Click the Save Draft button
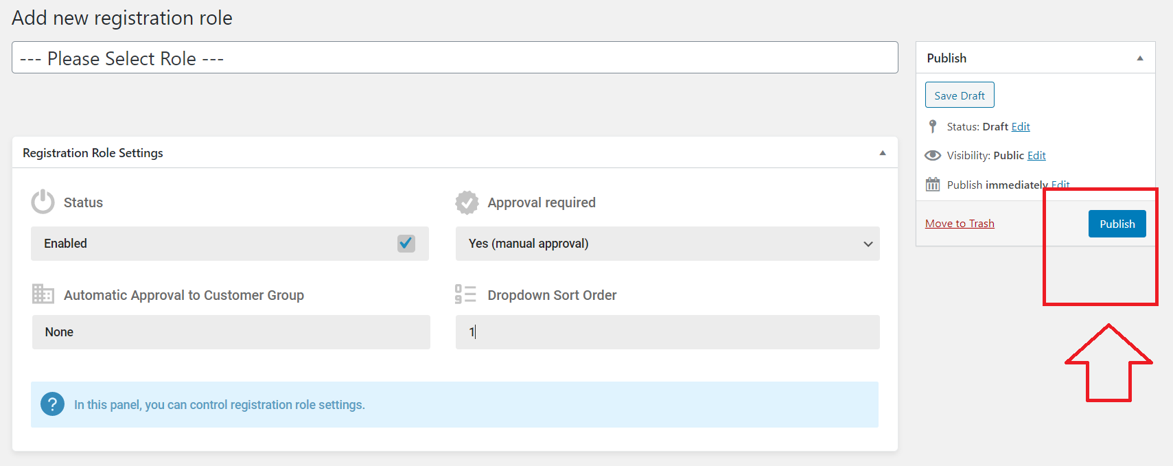1173x466 pixels. coord(960,95)
